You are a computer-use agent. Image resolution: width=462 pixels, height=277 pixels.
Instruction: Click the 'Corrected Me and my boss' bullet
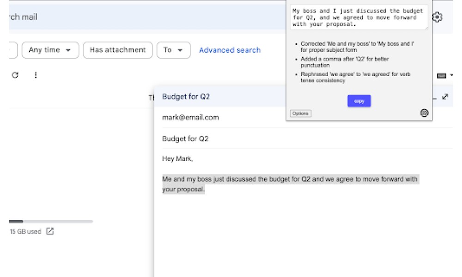pos(357,47)
